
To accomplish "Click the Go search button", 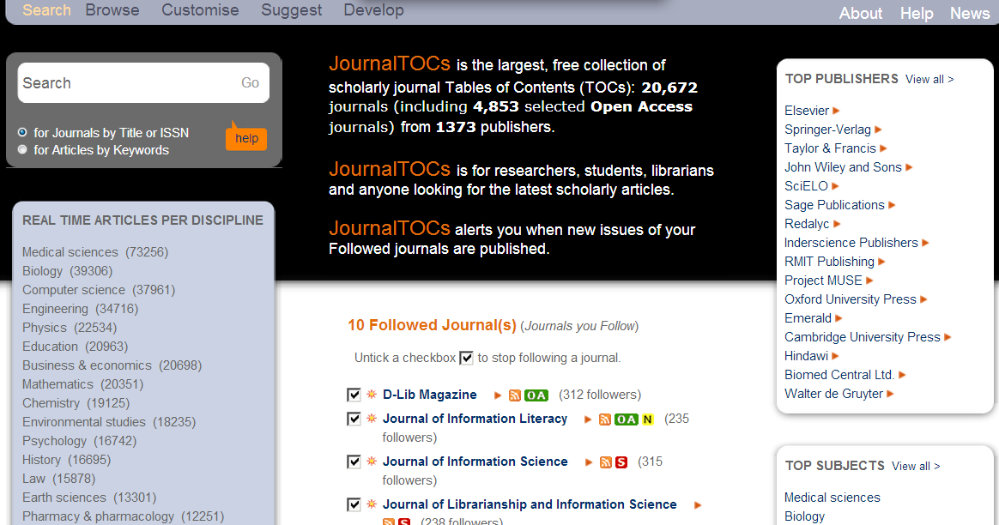I will tap(250, 83).
